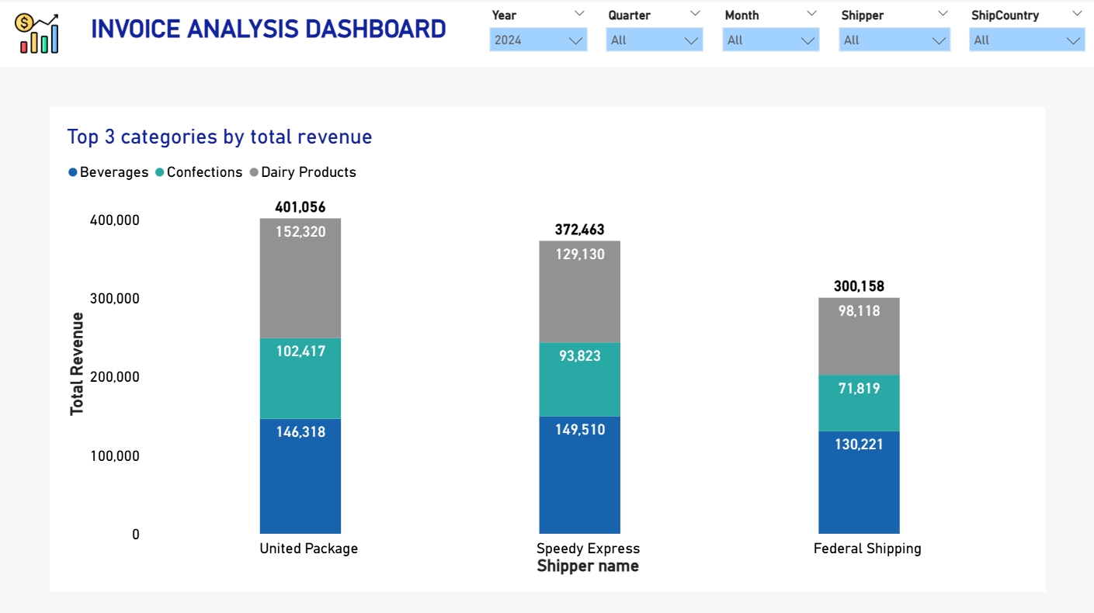Viewport: 1094px width, 613px height.
Task: Select the Beverages legend item
Action: tap(109, 172)
